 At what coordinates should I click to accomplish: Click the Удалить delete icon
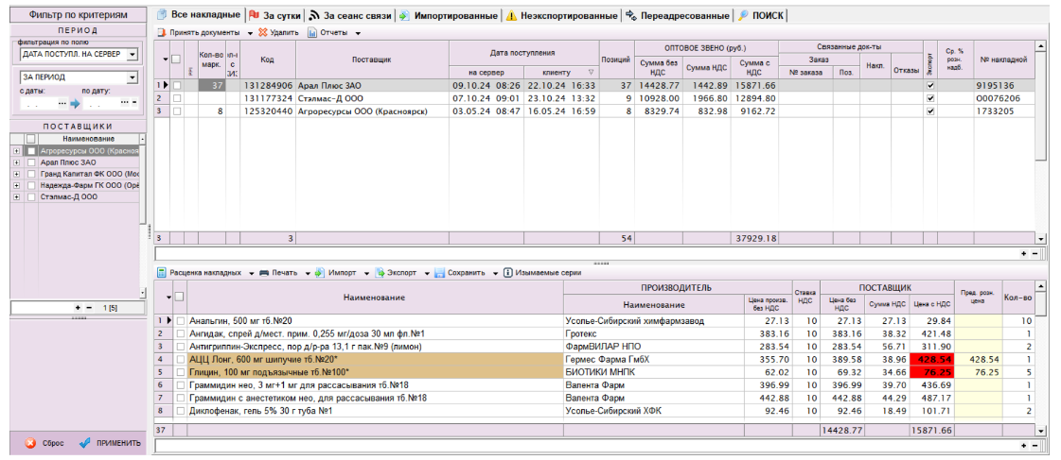(x=262, y=33)
